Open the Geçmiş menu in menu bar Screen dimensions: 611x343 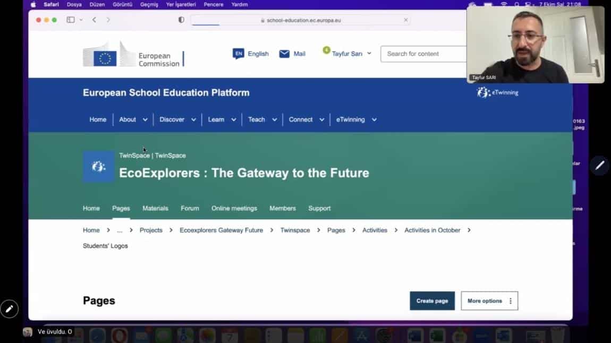point(149,4)
